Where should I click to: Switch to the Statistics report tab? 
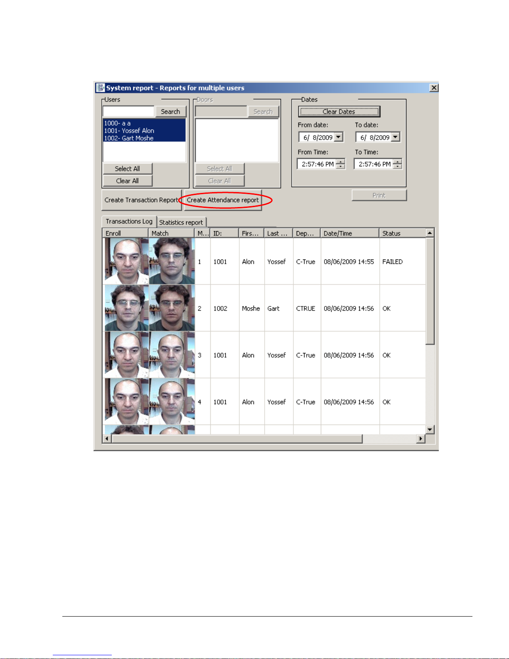coord(181,222)
